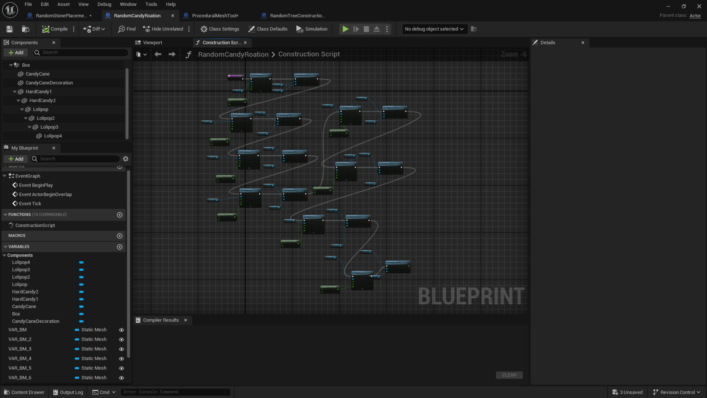Click the Browse to asset icon
This screenshot has width=707, height=398.
coord(26,29)
